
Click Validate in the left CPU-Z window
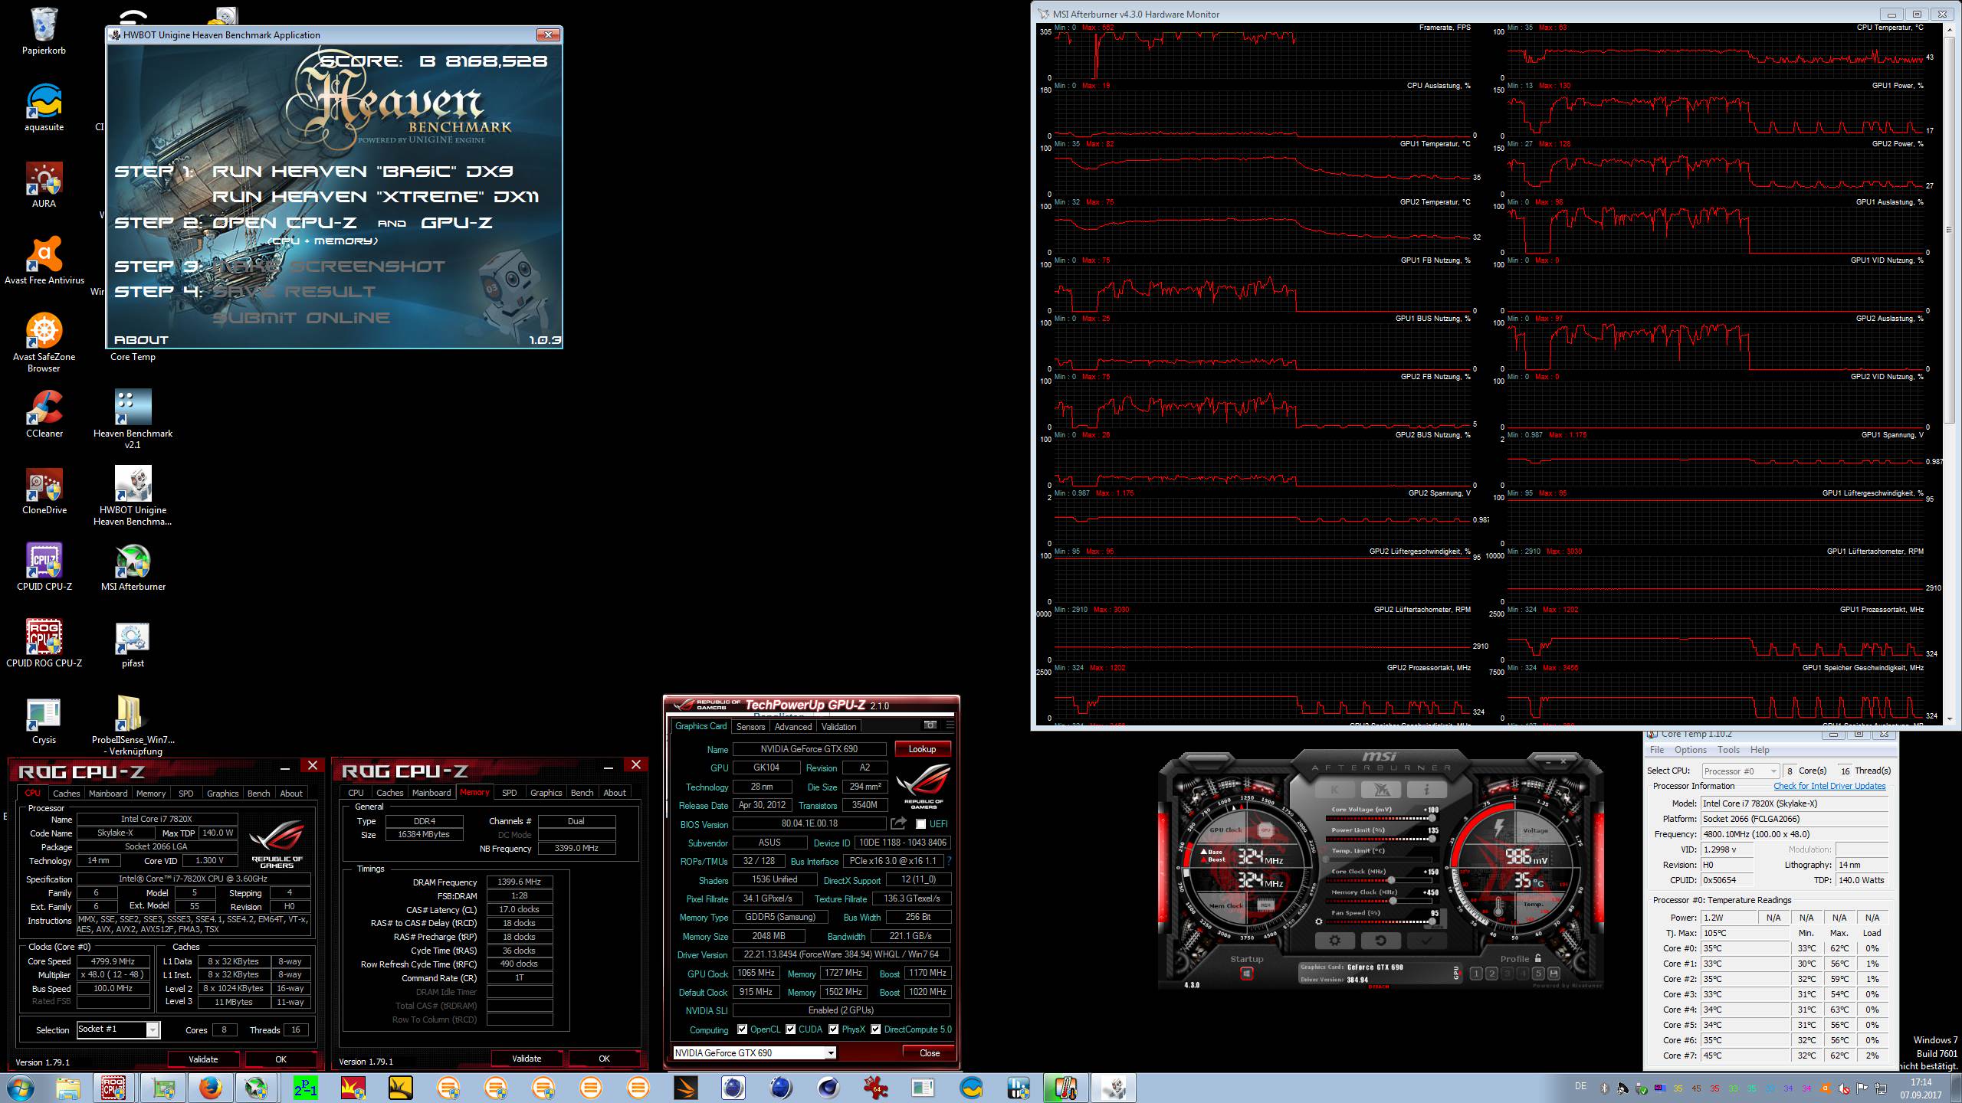(203, 1059)
